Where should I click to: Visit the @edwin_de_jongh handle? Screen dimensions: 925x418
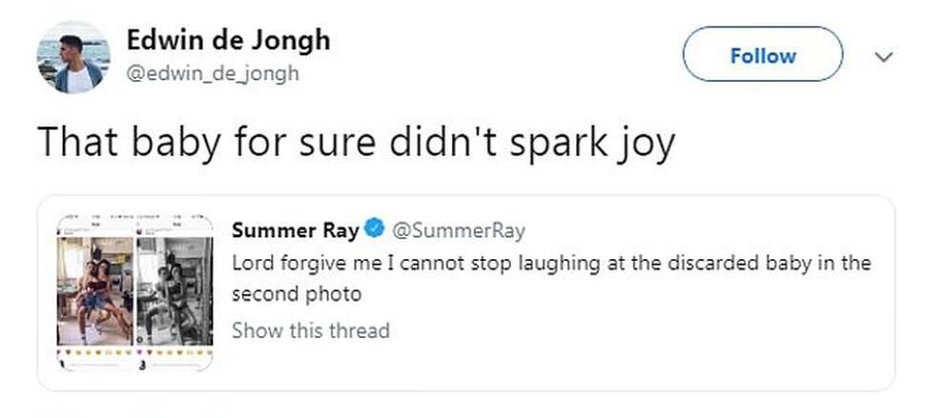pyautogui.click(x=213, y=73)
